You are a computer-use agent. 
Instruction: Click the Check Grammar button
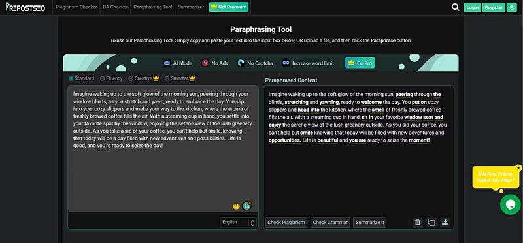coord(330,222)
